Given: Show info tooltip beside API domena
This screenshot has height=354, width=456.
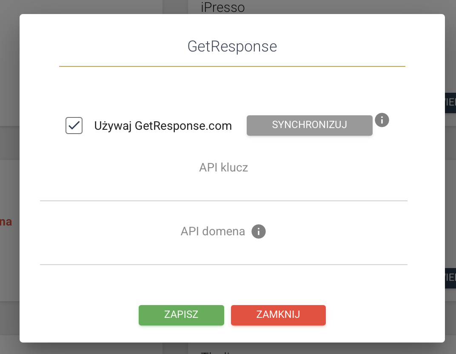Looking at the screenshot, I should pyautogui.click(x=259, y=231).
